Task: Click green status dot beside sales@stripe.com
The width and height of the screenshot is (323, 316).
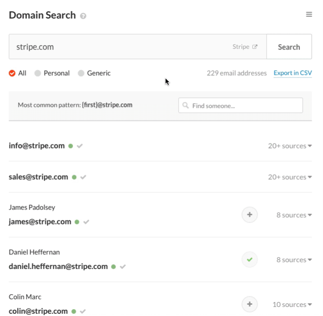Action: [74, 177]
